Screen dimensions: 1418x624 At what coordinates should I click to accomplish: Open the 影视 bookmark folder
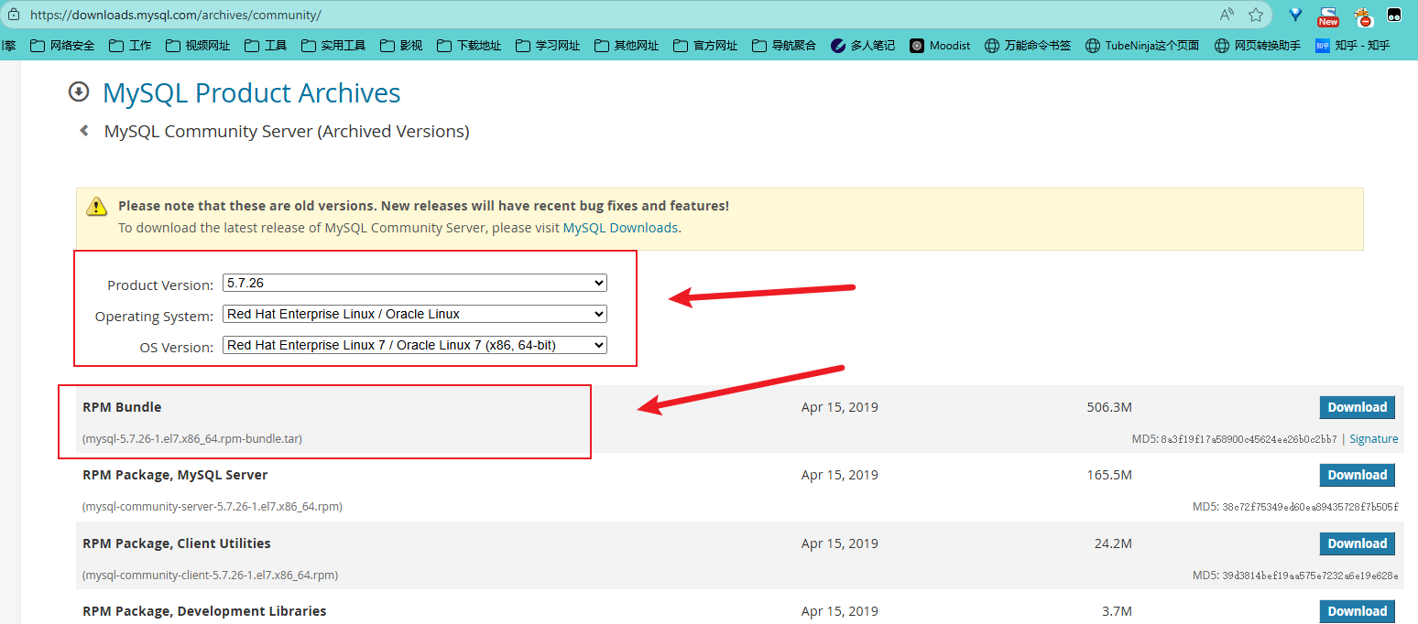coord(401,45)
